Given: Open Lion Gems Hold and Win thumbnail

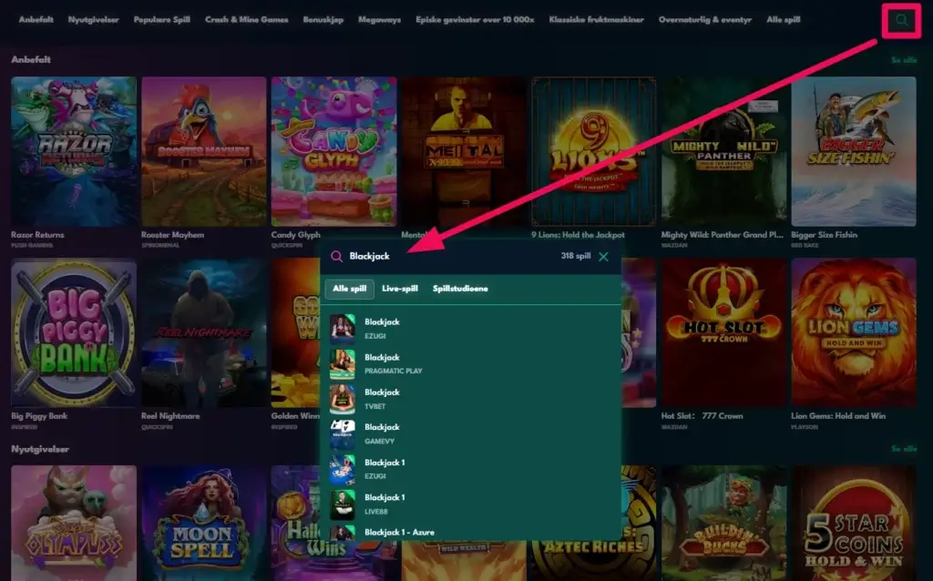Looking at the screenshot, I should 853,332.
